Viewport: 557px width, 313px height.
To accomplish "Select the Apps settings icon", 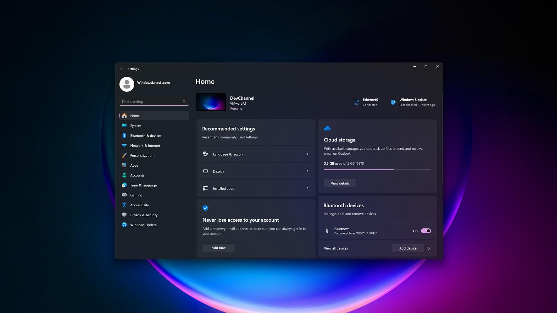I will [x=124, y=165].
